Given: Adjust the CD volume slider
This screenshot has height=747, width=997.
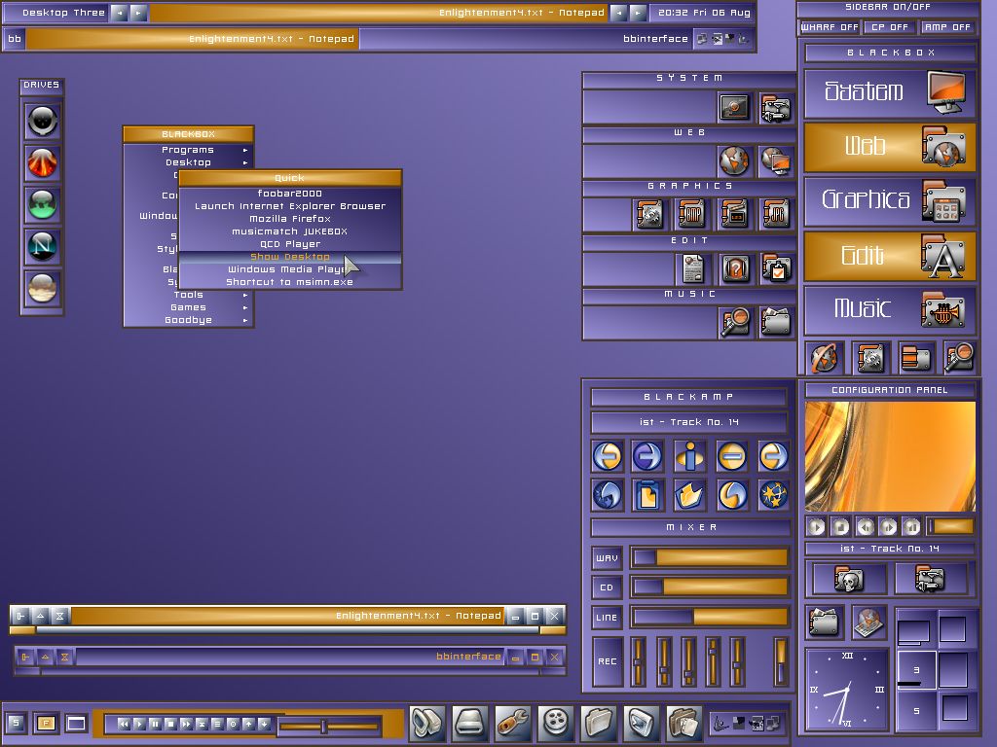Looking at the screenshot, I should 709,587.
